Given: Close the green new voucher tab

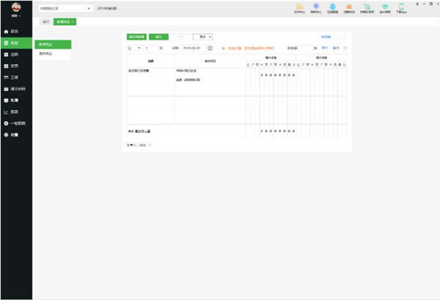Looking at the screenshot, I should coord(73,21).
